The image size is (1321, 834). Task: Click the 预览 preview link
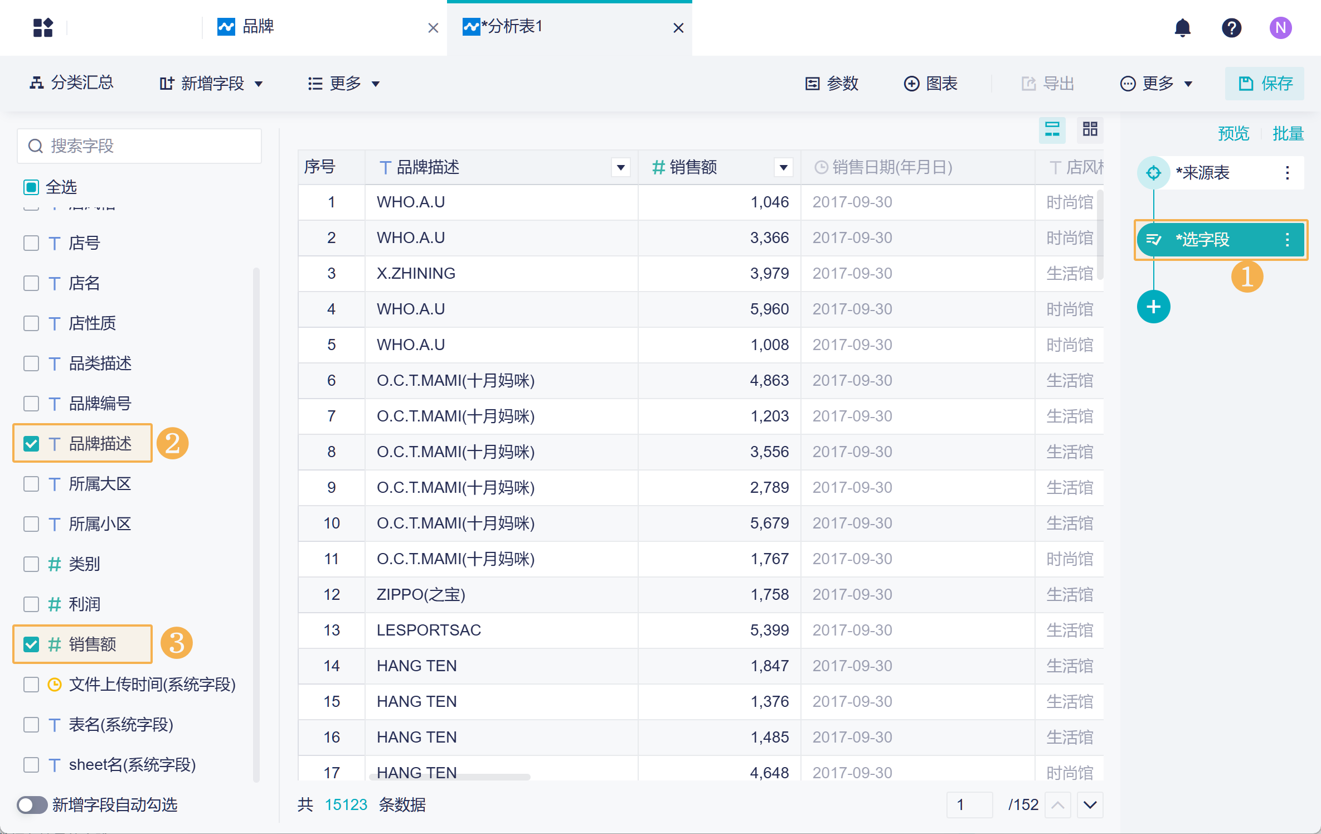(1233, 134)
